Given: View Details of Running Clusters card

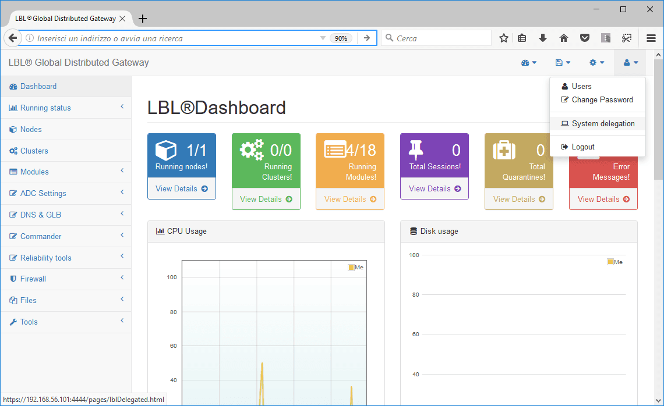Looking at the screenshot, I should pyautogui.click(x=266, y=199).
